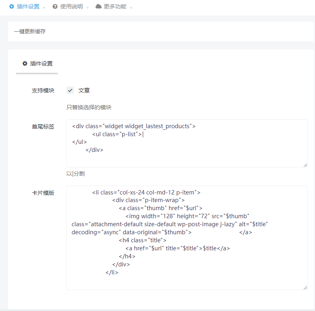Click the 以|分割 hint text
This screenshot has height=311, width=315.
76,174
